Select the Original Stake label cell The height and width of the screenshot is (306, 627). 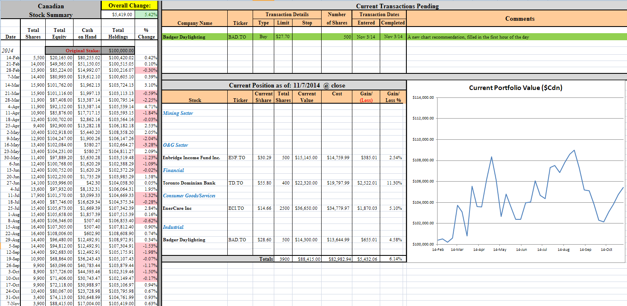click(x=72, y=50)
